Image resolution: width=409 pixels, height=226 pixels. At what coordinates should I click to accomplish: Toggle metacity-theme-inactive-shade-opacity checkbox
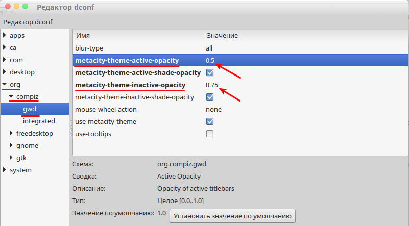click(x=210, y=97)
